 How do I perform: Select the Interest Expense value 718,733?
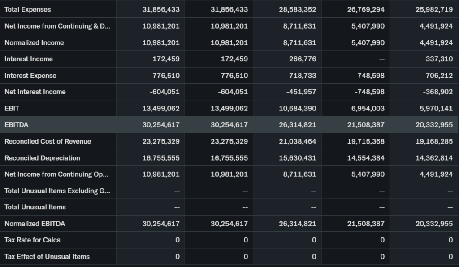coord(303,76)
